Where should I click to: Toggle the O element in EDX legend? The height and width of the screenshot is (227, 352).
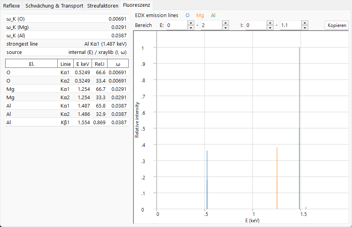[x=188, y=15]
